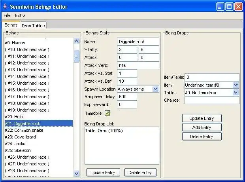Click the Chance input field
245x182 pixels.
(x=212, y=100)
